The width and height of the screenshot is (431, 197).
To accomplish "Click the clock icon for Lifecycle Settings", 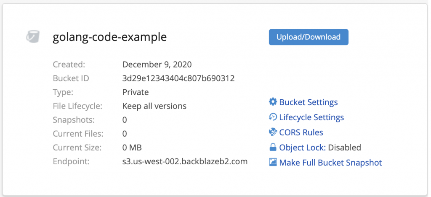I will point(273,117).
